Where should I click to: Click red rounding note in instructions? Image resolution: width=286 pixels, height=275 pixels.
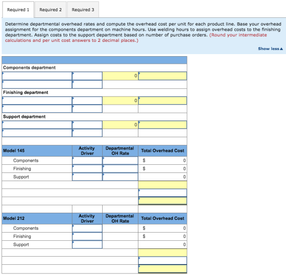(x=136, y=38)
